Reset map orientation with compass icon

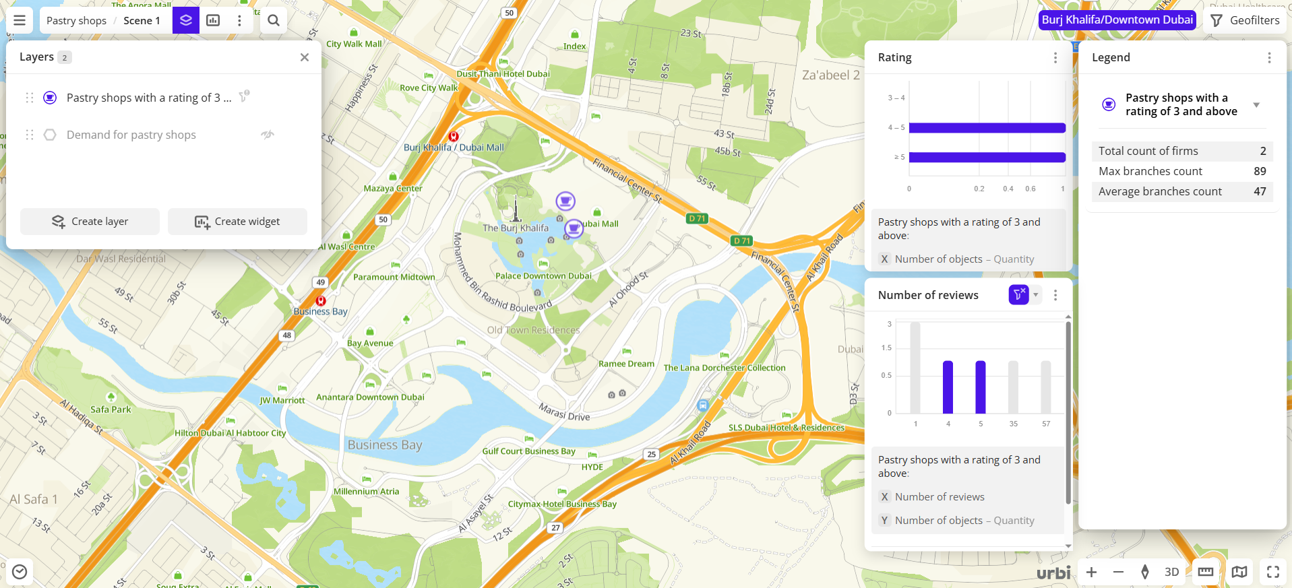click(1144, 572)
